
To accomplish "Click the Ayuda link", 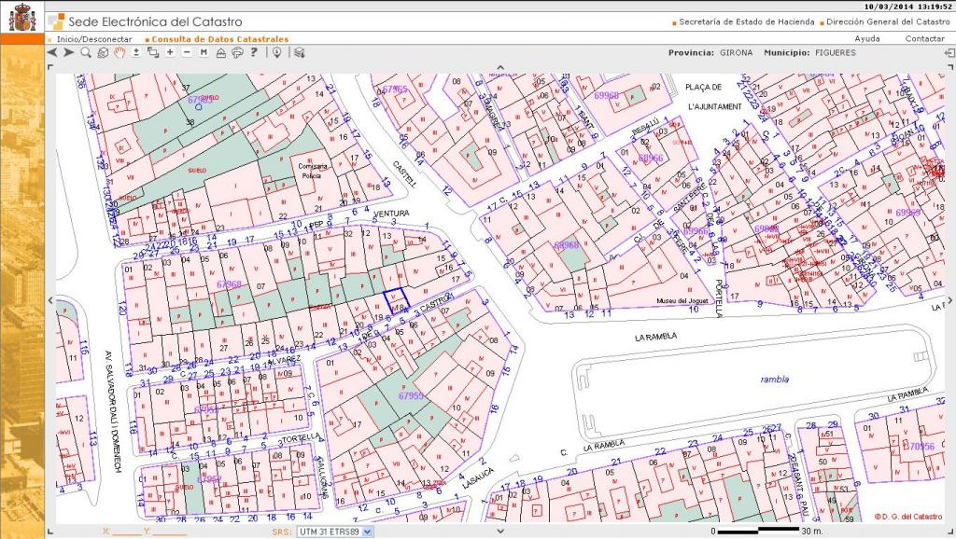I will tap(867, 39).
